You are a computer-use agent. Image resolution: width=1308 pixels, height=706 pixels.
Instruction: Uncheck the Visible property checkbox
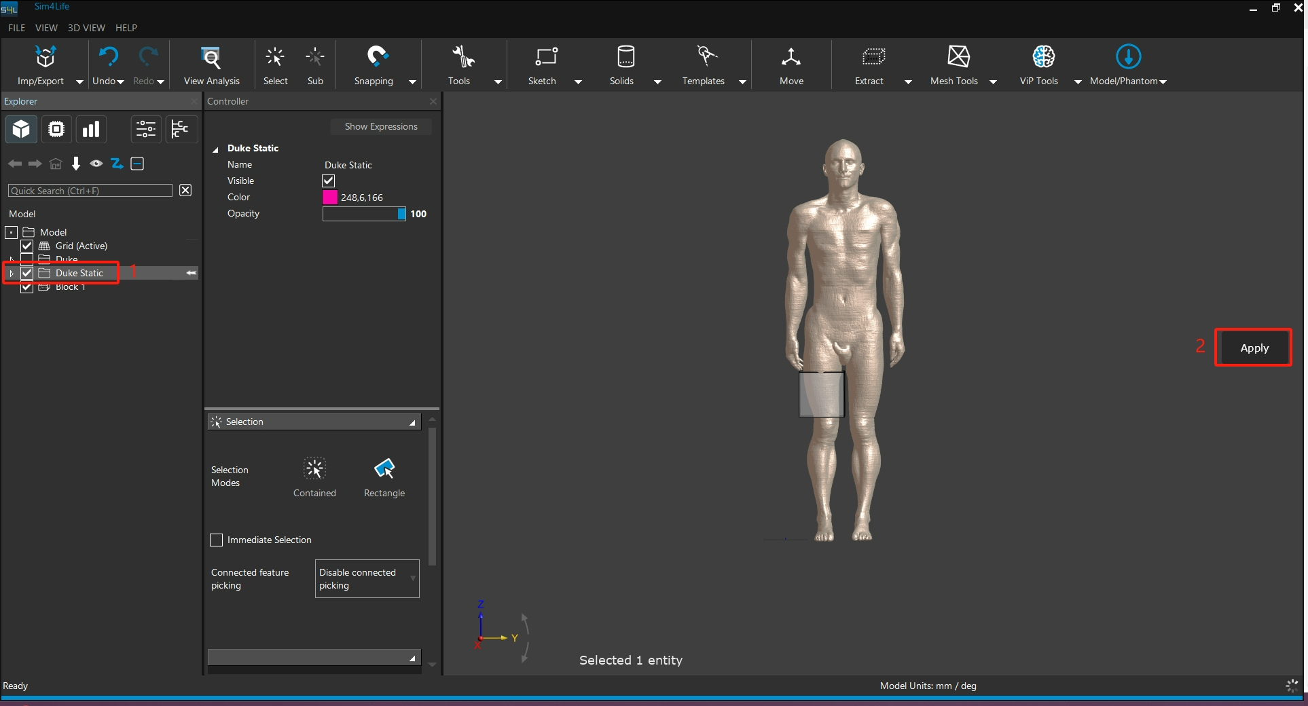click(x=329, y=181)
